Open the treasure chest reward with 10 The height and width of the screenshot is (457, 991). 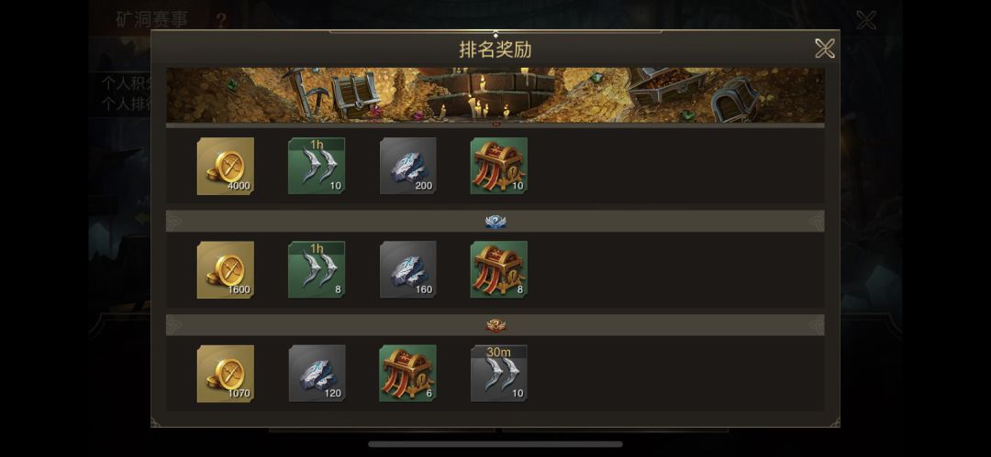498,166
